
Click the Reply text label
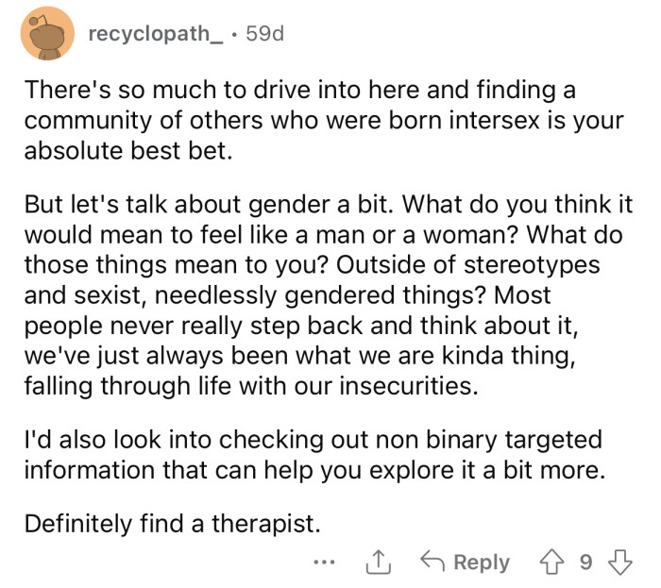[x=482, y=563]
